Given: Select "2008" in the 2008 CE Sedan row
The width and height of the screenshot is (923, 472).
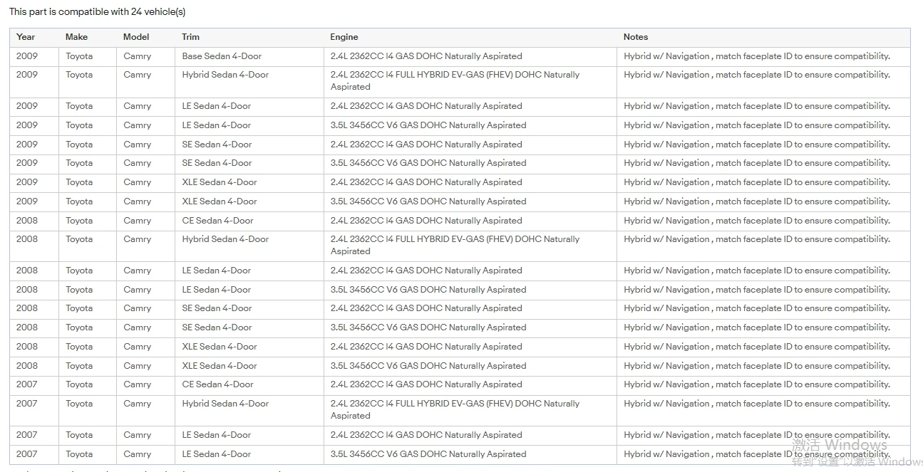Looking at the screenshot, I should coord(27,221).
